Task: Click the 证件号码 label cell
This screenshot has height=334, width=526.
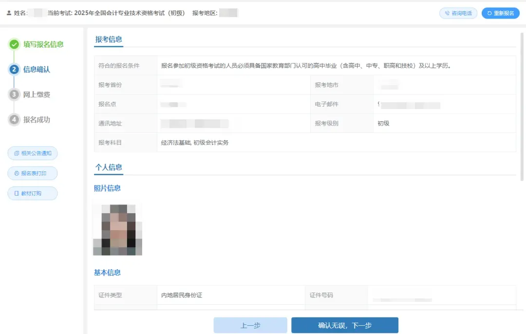Action: [x=337, y=295]
